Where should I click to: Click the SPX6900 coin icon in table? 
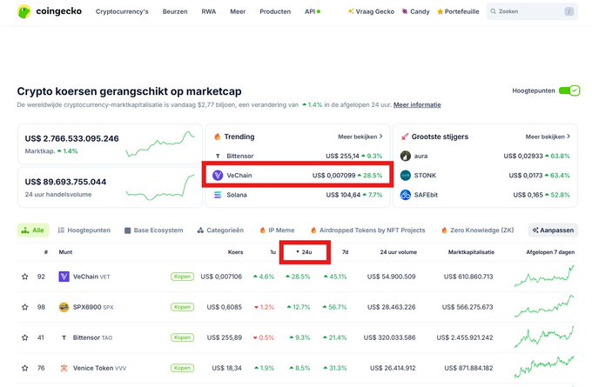[64, 307]
